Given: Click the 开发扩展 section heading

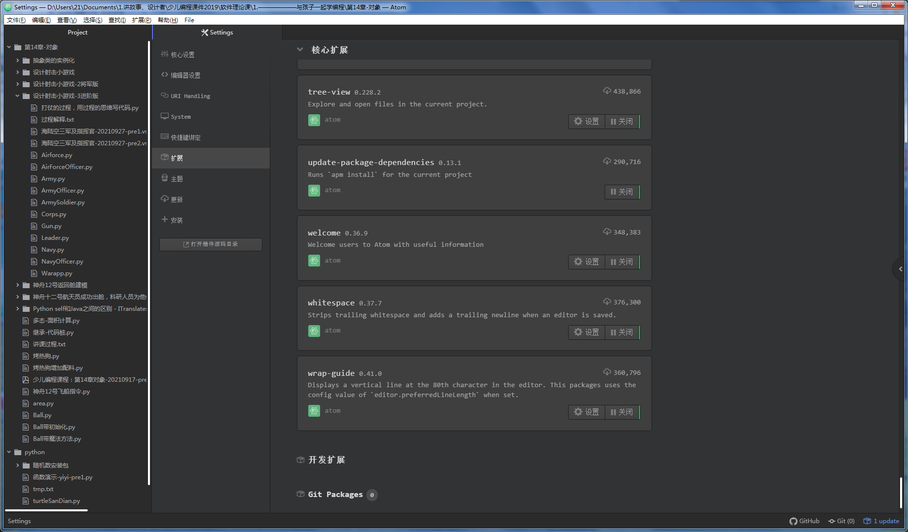Looking at the screenshot, I should click(327, 460).
